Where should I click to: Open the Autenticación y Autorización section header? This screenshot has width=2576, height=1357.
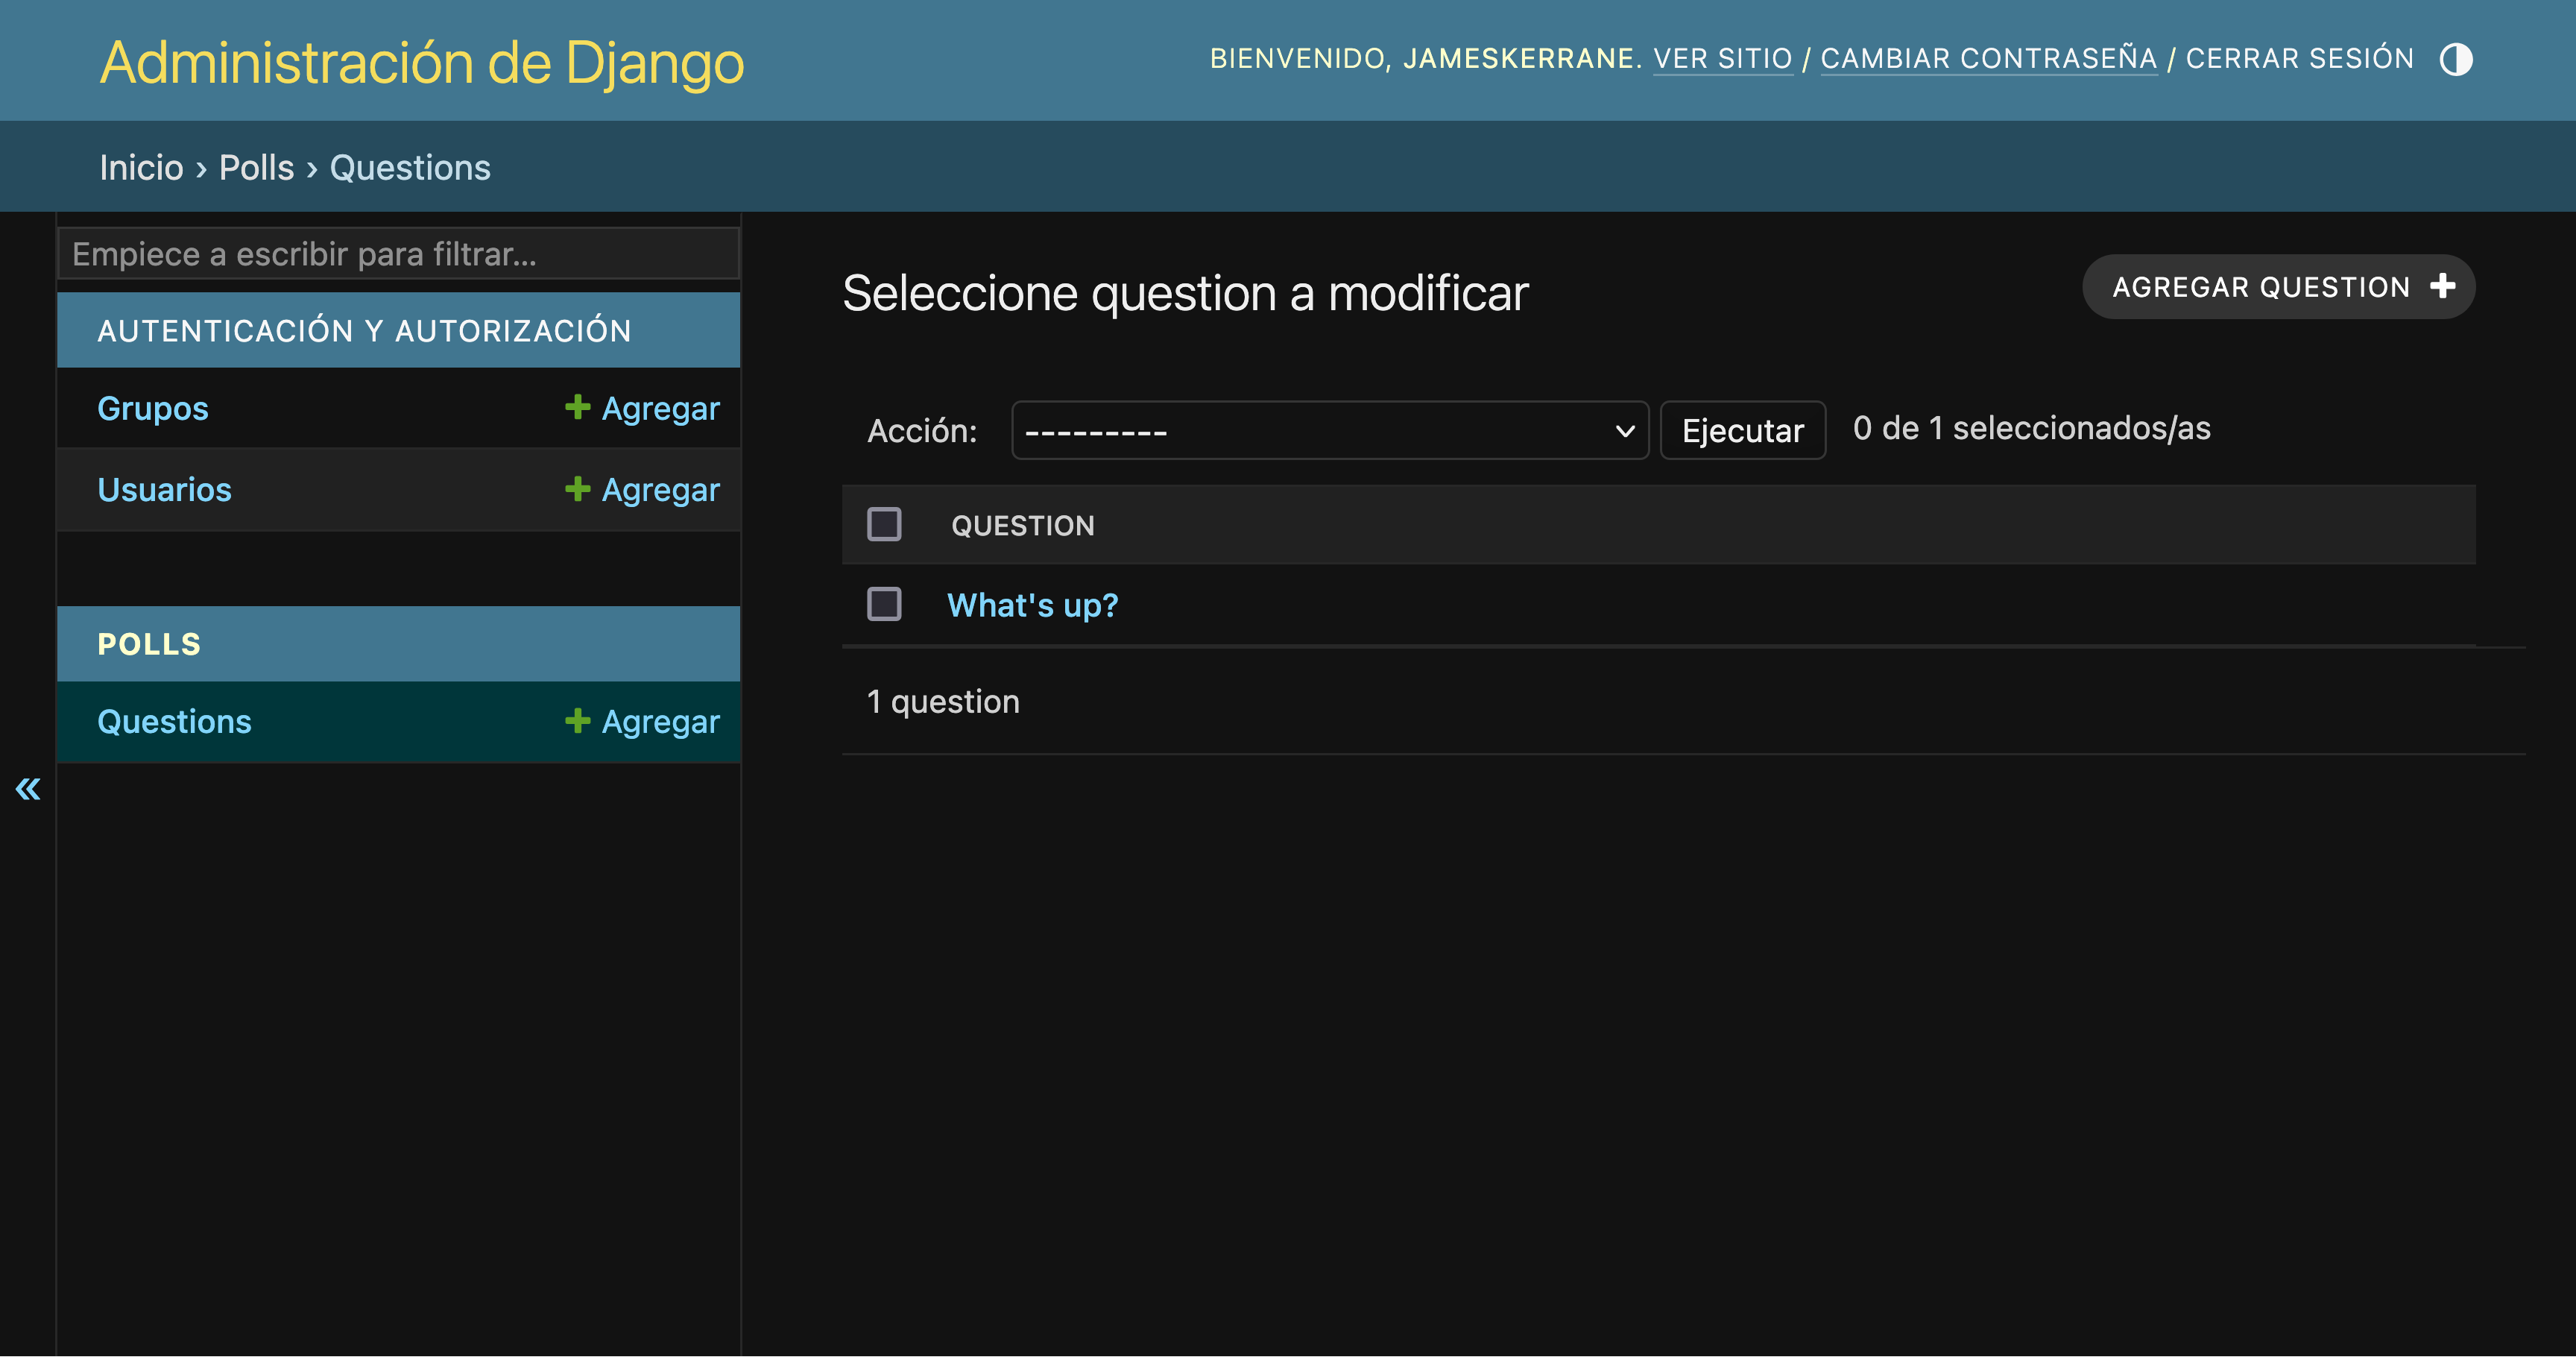point(364,331)
